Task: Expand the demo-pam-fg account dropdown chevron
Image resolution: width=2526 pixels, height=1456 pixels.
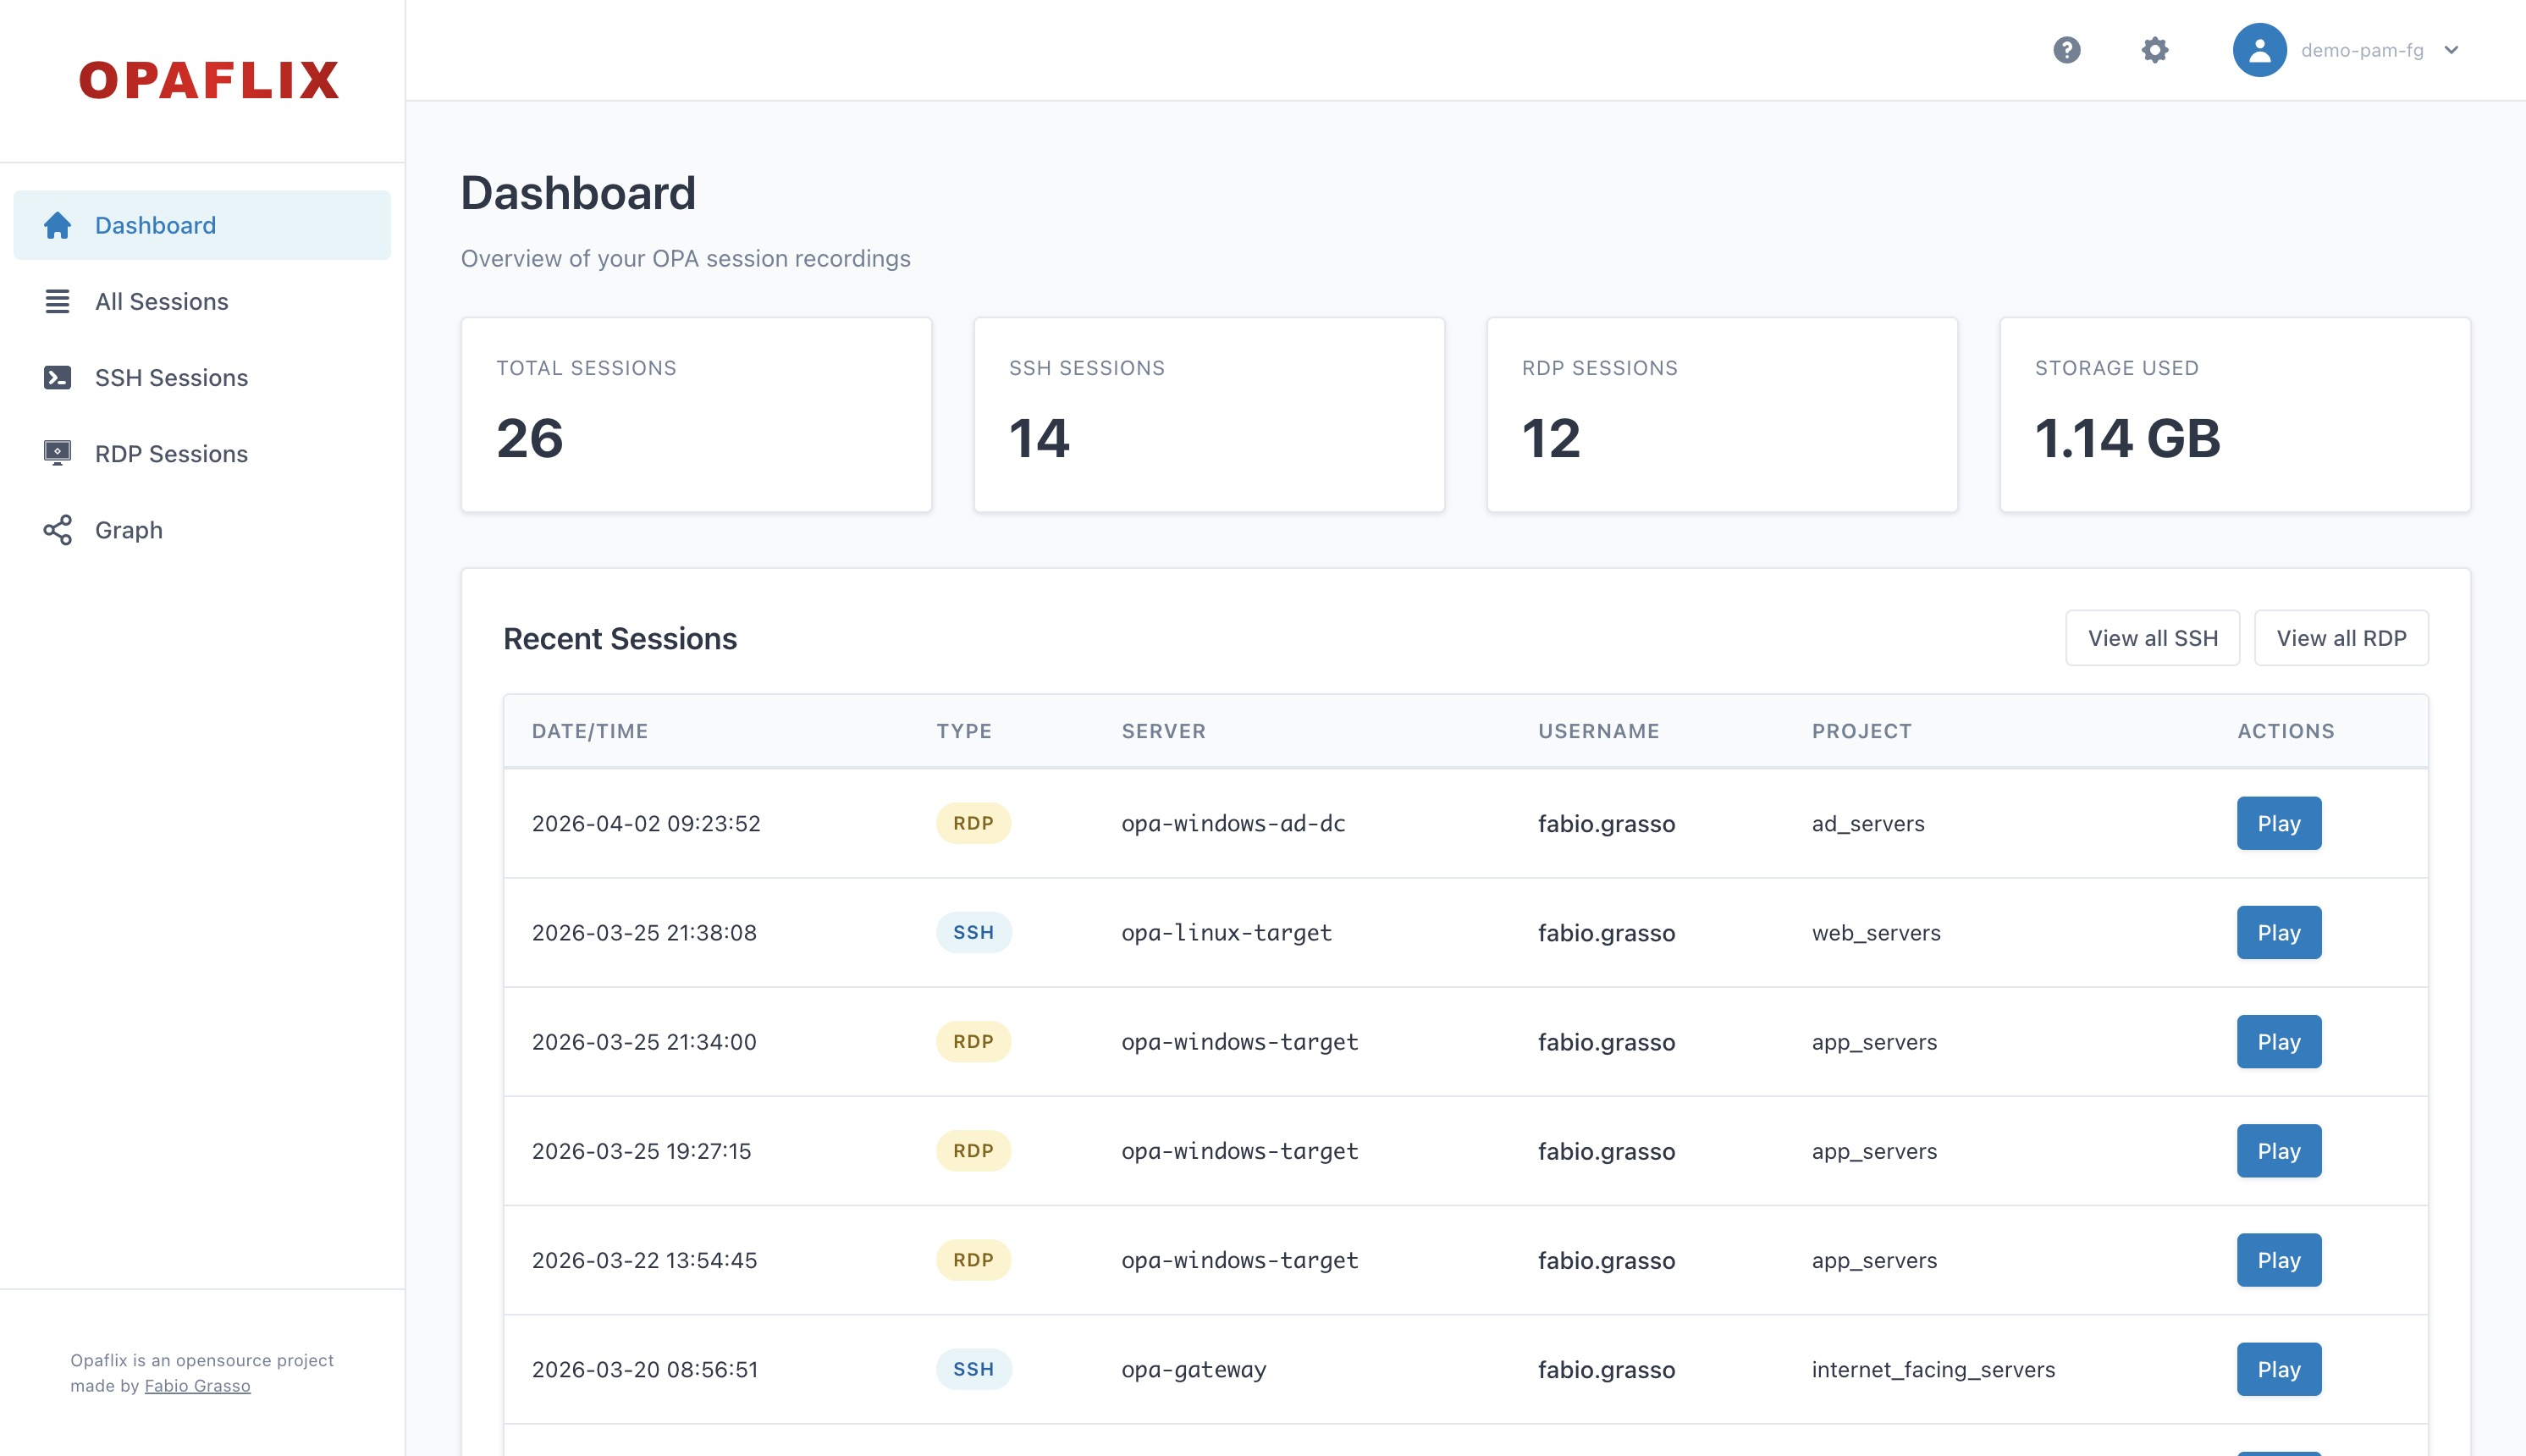Action: pyautogui.click(x=2451, y=50)
